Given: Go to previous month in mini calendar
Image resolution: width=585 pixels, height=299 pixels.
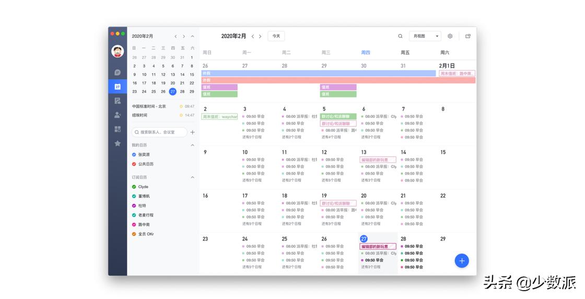Looking at the screenshot, I should (x=175, y=37).
